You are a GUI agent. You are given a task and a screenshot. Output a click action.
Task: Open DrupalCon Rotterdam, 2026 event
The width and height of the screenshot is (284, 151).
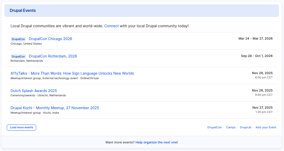(53, 56)
